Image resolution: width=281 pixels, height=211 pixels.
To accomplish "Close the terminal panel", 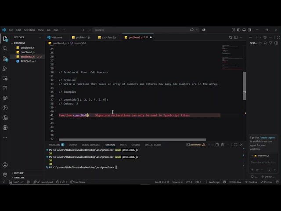I will tap(241, 145).
